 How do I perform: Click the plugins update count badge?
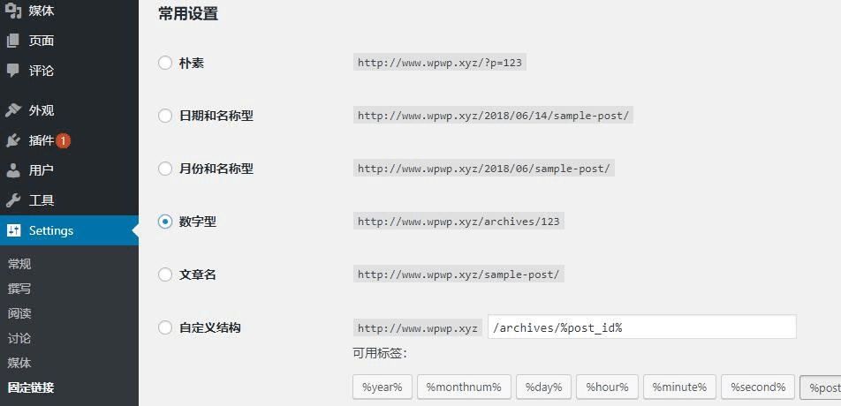63,140
